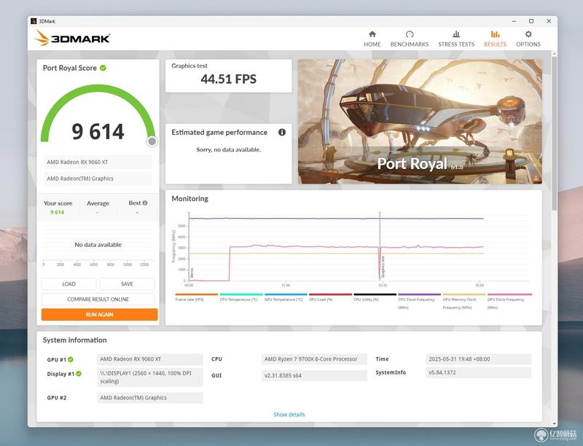Click Compare Result Online
The height and width of the screenshot is (446, 583).
[x=98, y=300]
